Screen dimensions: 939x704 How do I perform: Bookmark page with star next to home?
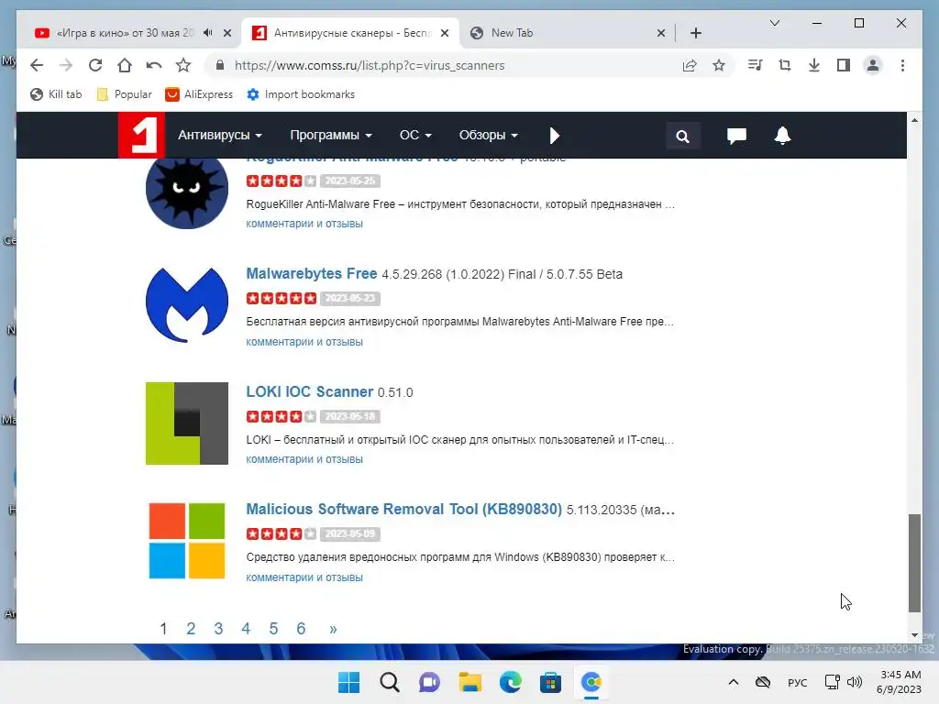tap(183, 65)
